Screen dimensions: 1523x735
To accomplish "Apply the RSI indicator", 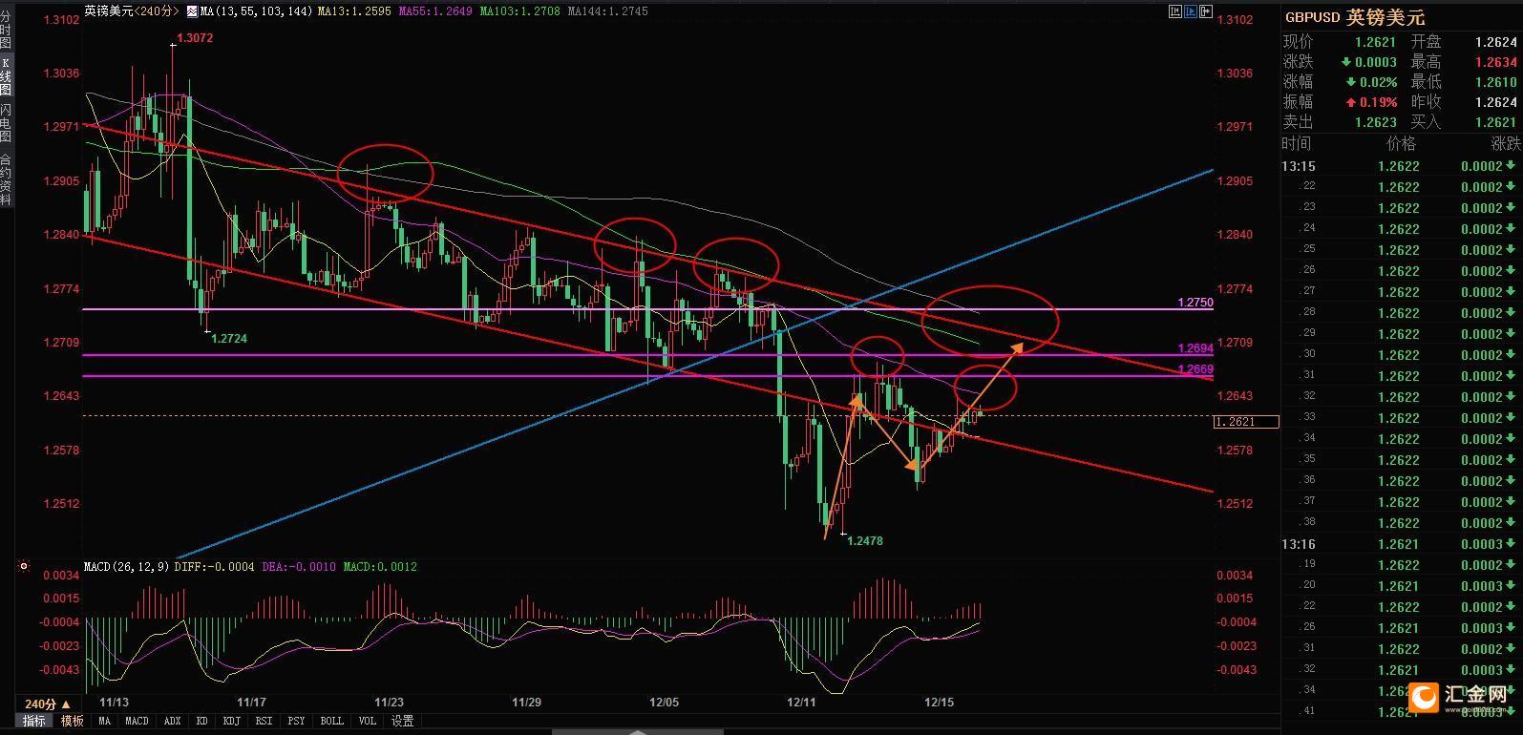I will [264, 722].
